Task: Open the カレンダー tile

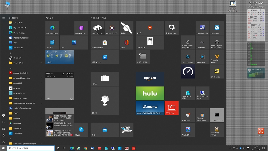Action: pyautogui.click(x=52, y=42)
